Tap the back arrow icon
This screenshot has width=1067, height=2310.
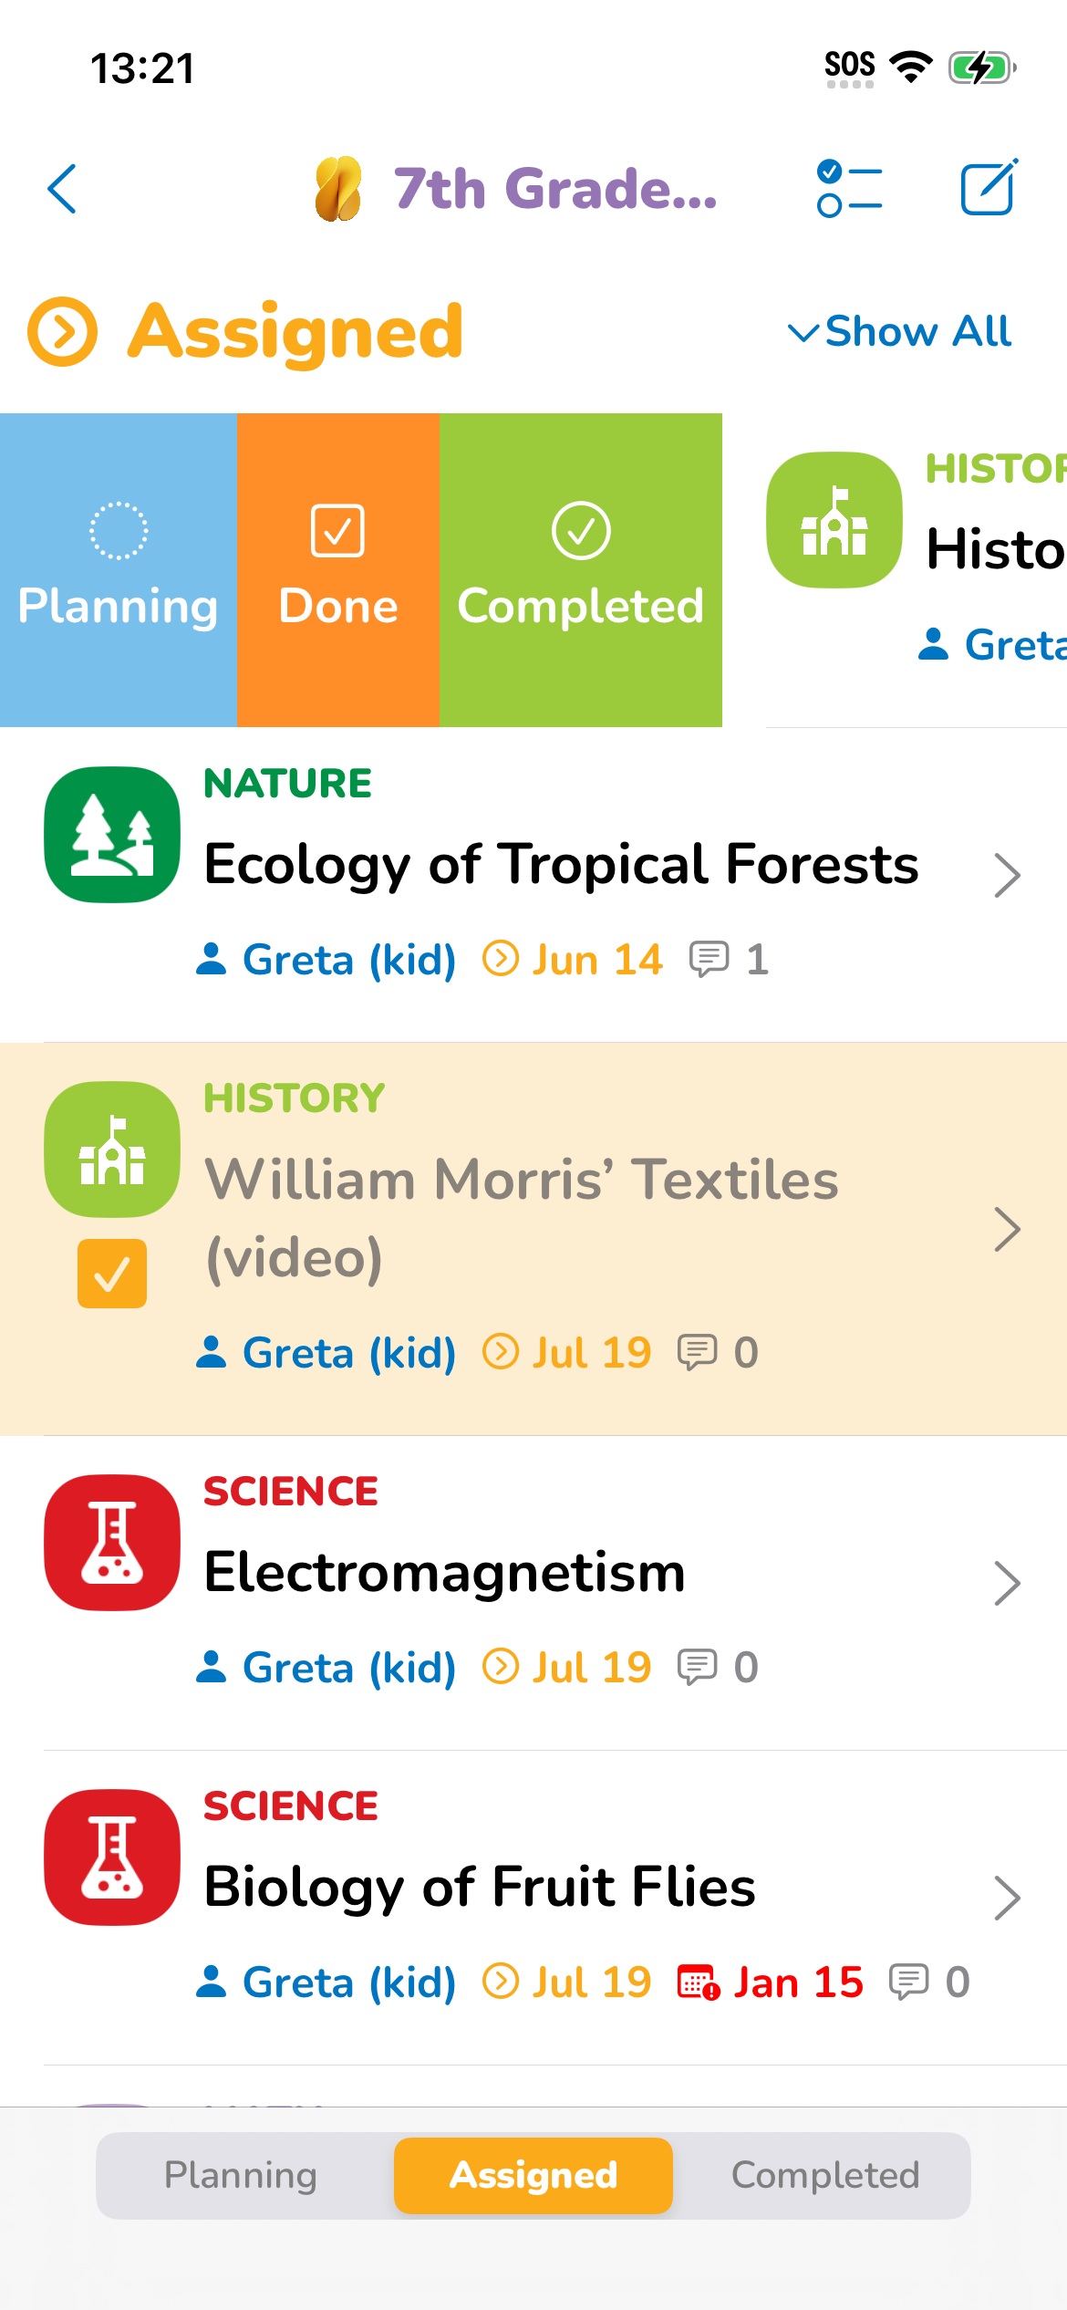[x=62, y=189]
